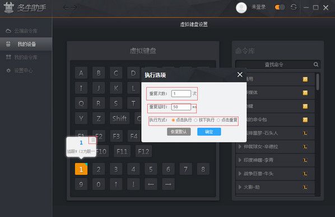Click the refresh sync icon in title bar

tap(294, 7)
